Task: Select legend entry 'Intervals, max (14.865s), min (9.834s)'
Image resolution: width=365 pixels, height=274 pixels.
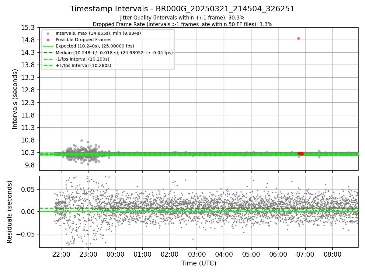Action: [x=98, y=33]
